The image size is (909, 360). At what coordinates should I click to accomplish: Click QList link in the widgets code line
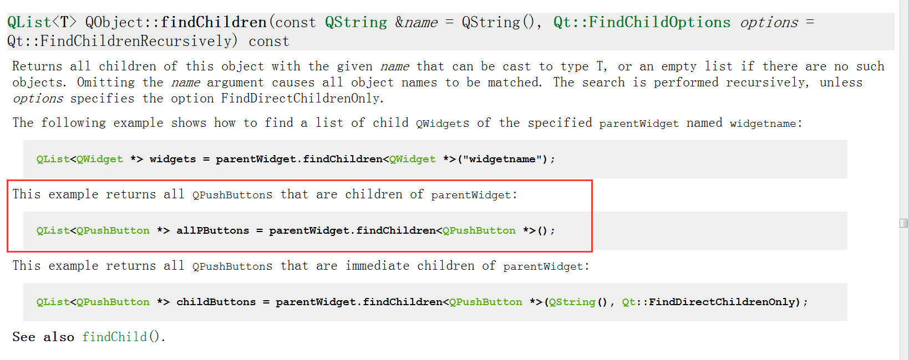53,159
